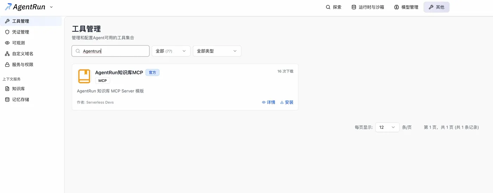Image resolution: width=493 pixels, height=193 pixels.
Task: Click the MCP tag on the card
Action: click(102, 81)
